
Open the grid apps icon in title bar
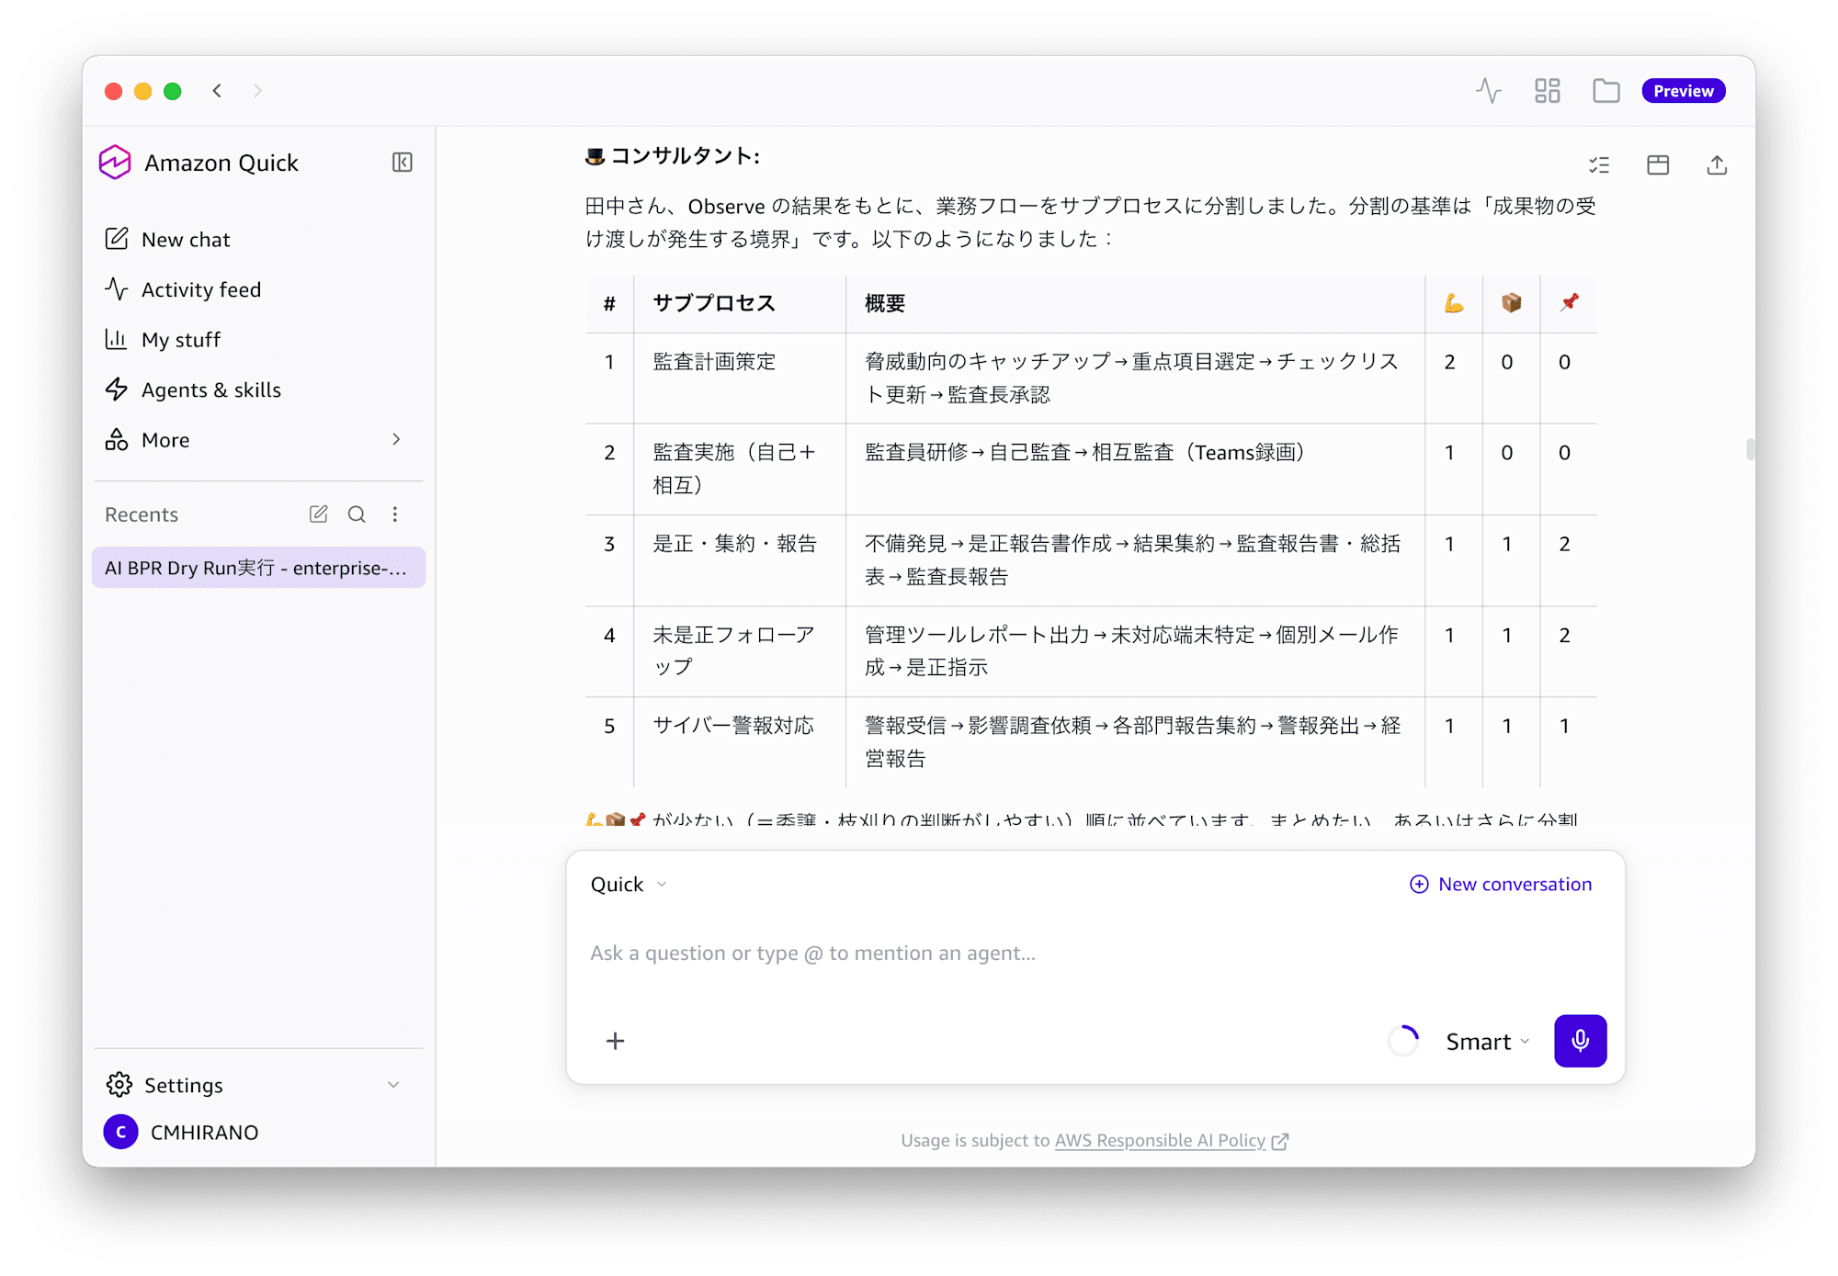(1547, 91)
